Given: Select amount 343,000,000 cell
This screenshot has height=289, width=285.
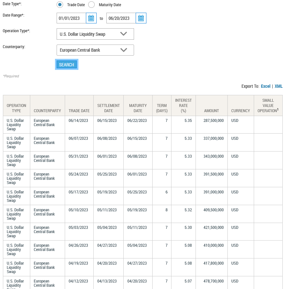Looking at the screenshot, I should pyautogui.click(x=211, y=160).
